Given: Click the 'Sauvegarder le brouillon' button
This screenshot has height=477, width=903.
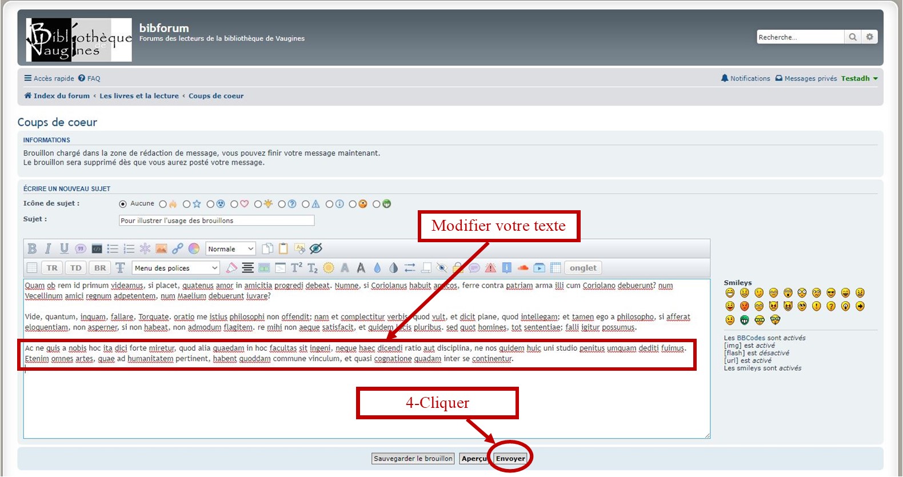Looking at the screenshot, I should 413,459.
